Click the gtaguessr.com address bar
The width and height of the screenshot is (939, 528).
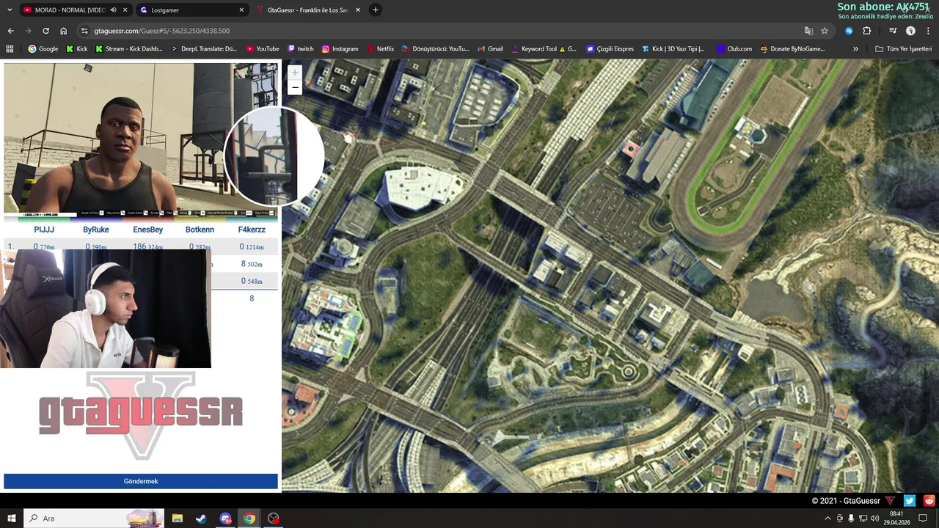440,31
